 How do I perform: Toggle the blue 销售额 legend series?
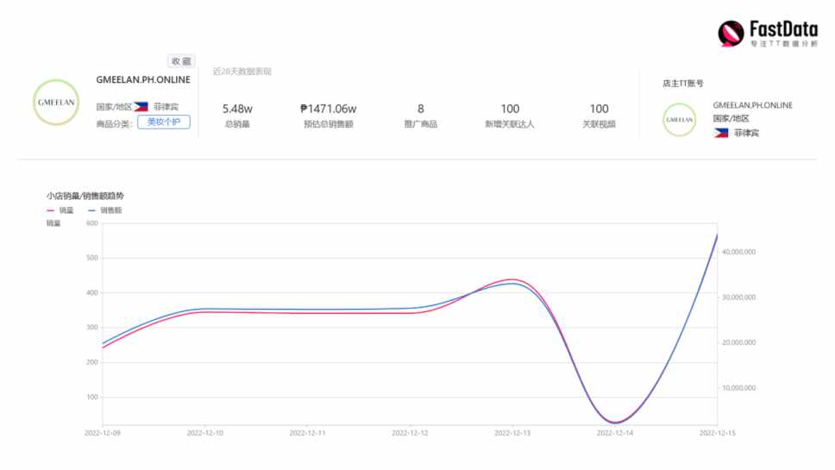105,210
